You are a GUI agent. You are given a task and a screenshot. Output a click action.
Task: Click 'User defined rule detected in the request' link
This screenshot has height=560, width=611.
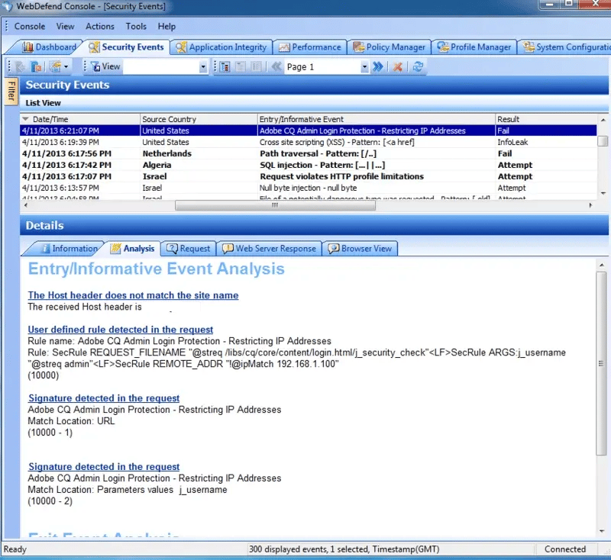click(x=120, y=330)
